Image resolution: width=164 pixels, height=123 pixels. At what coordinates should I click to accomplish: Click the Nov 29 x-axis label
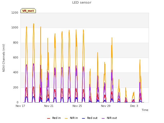coord(106,106)
